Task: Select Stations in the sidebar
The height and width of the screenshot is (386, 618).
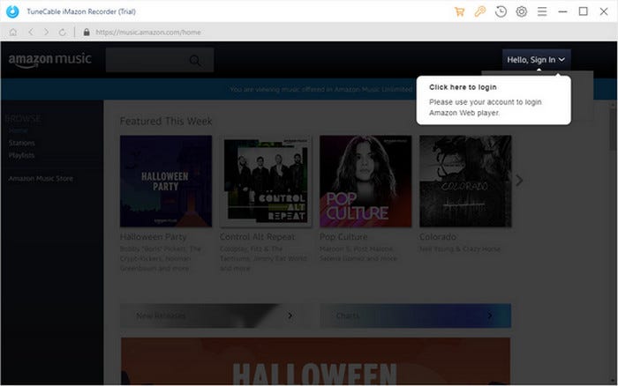Action: (x=22, y=143)
